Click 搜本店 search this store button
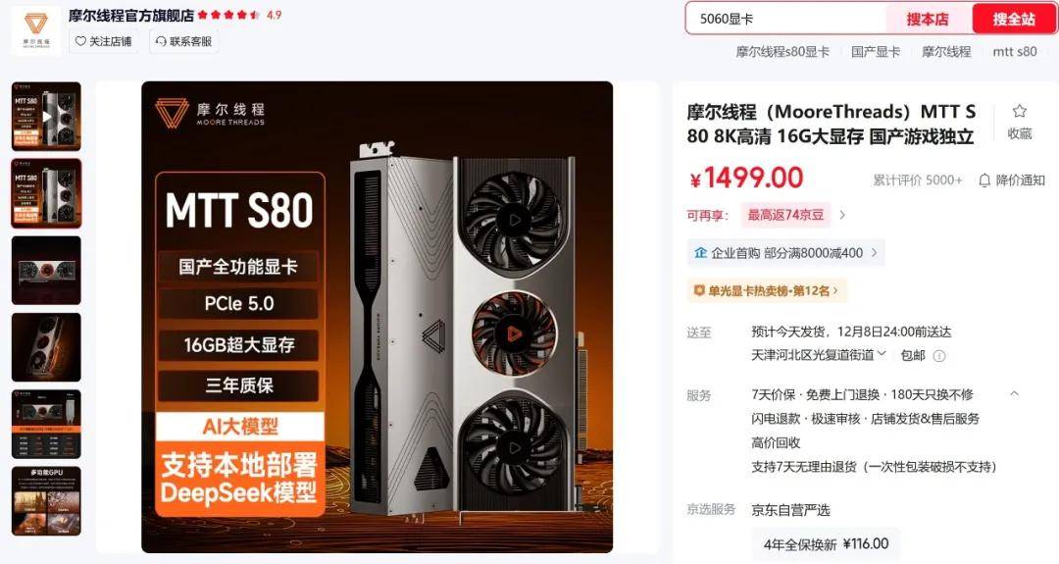 [x=928, y=19]
